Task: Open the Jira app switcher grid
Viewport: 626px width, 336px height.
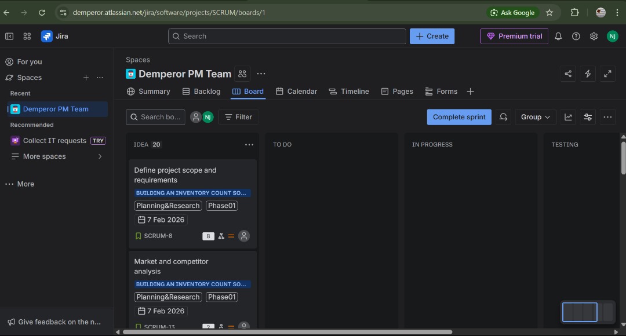Action: tap(27, 36)
